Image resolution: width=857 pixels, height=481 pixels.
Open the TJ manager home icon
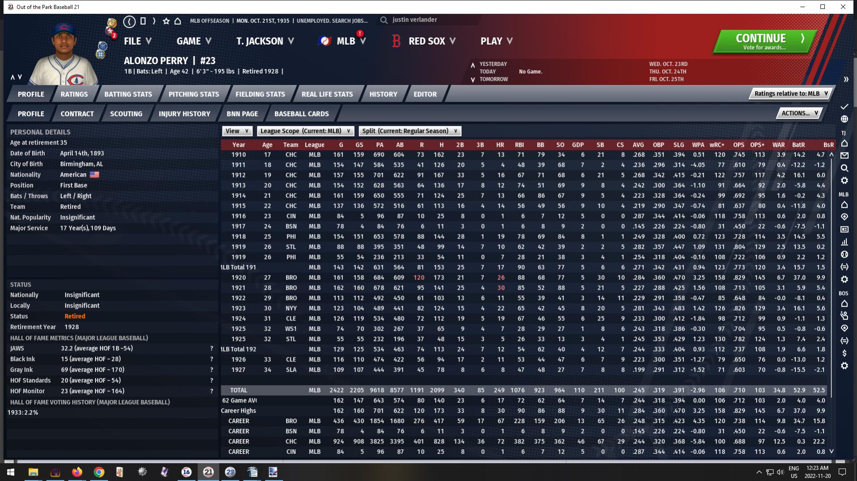click(844, 143)
